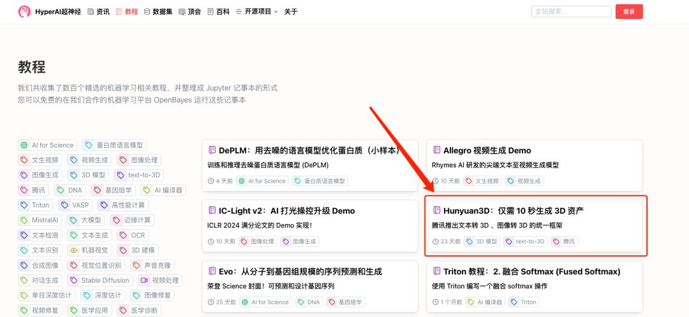Filter by the sidebar 文本检测 tag
Screen dimensions: 689x317
click(40, 235)
